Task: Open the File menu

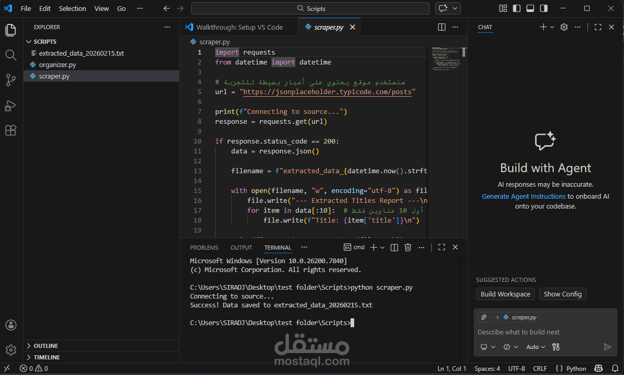Action: (26, 8)
